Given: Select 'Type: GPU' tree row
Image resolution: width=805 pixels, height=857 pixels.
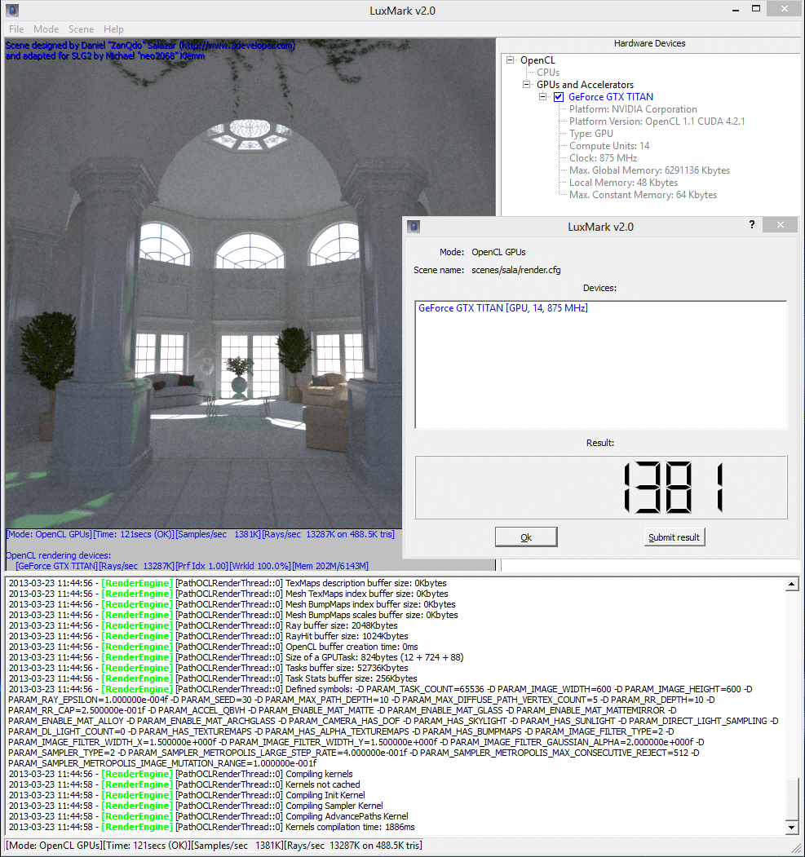Looking at the screenshot, I should click(590, 134).
